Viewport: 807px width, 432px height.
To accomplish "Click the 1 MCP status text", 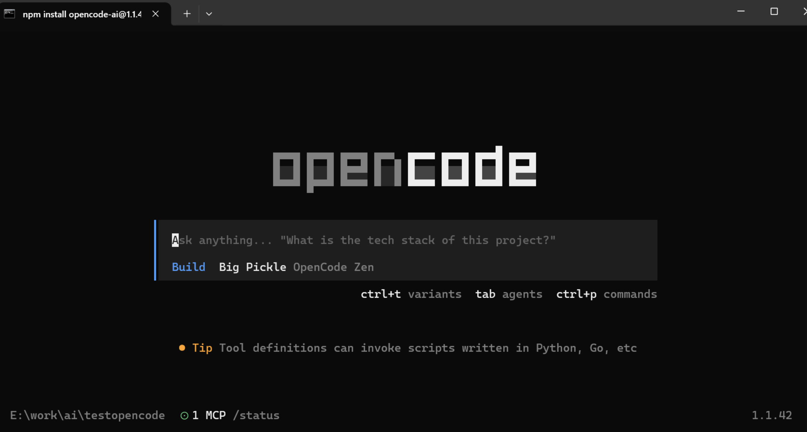I will 209,415.
